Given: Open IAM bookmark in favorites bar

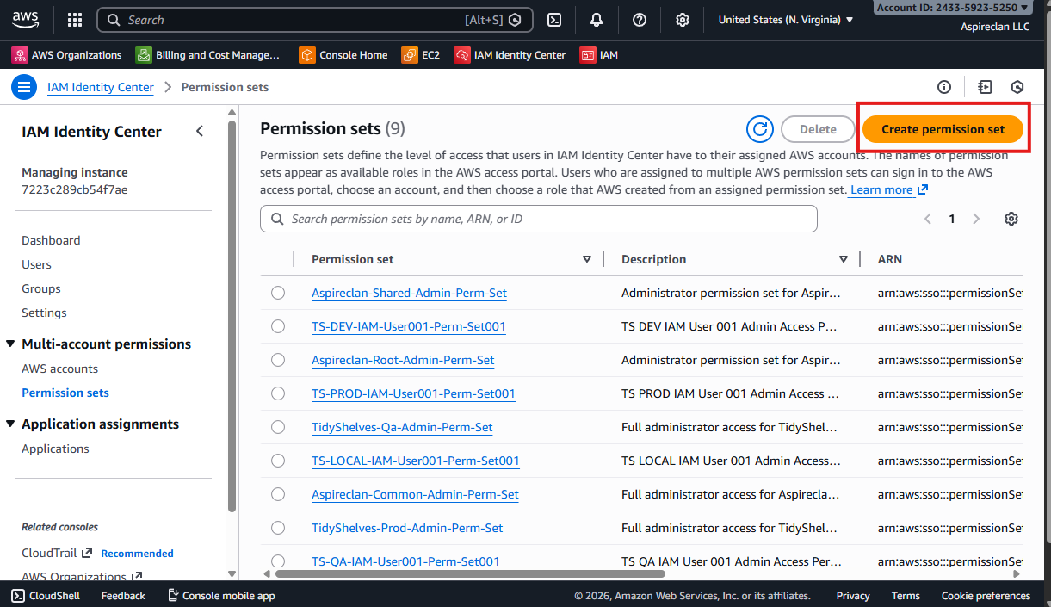Looking at the screenshot, I should [599, 55].
